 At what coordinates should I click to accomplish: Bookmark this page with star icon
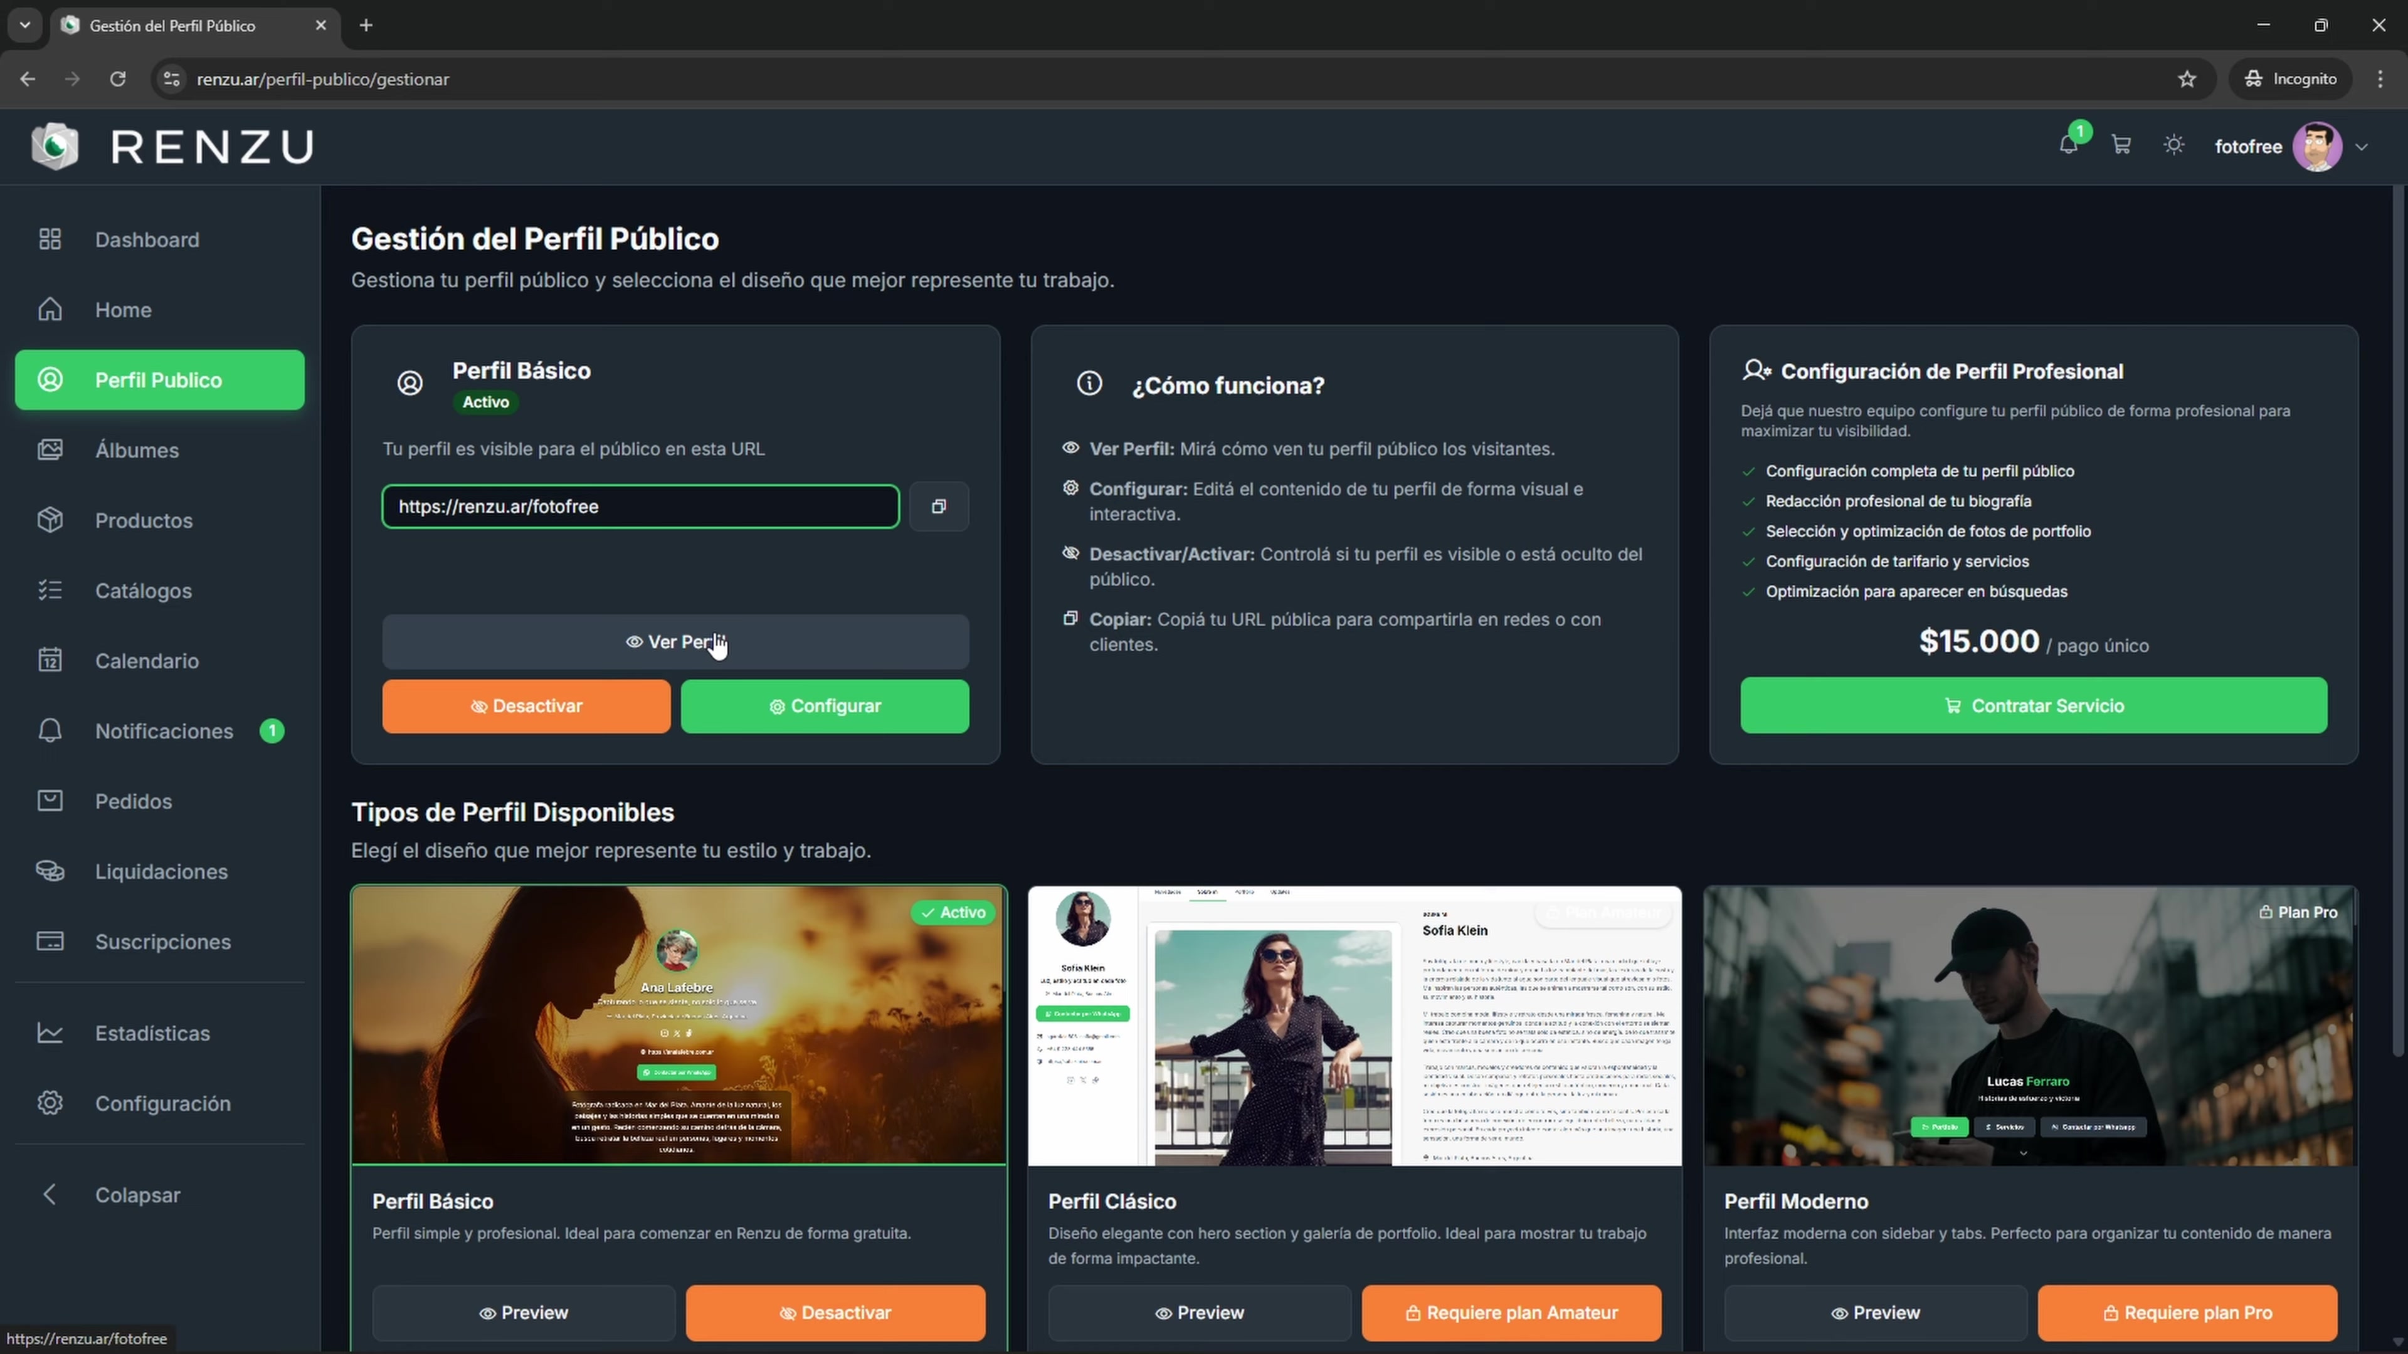click(2187, 78)
